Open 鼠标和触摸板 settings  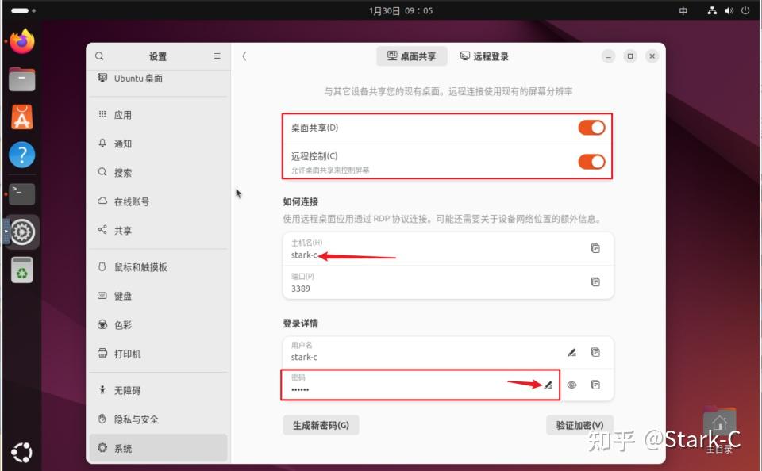159,267
